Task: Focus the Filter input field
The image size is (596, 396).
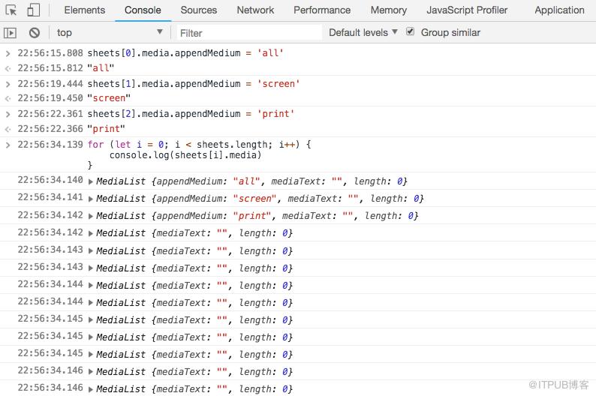Action: point(249,33)
